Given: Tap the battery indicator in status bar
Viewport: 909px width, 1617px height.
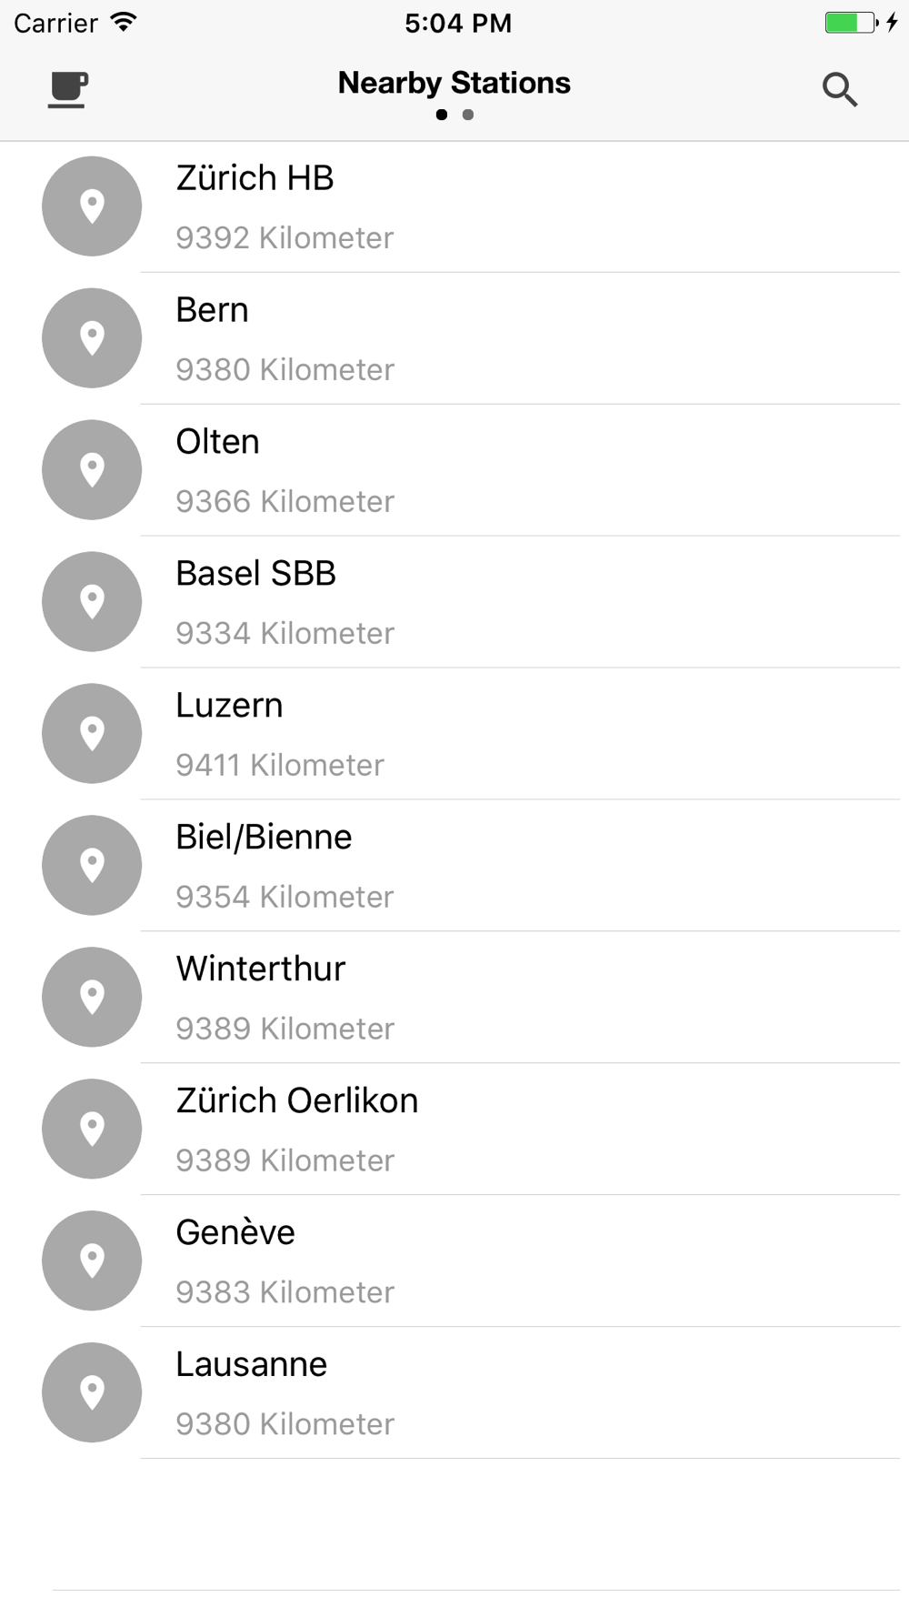Looking at the screenshot, I should pos(851,23).
